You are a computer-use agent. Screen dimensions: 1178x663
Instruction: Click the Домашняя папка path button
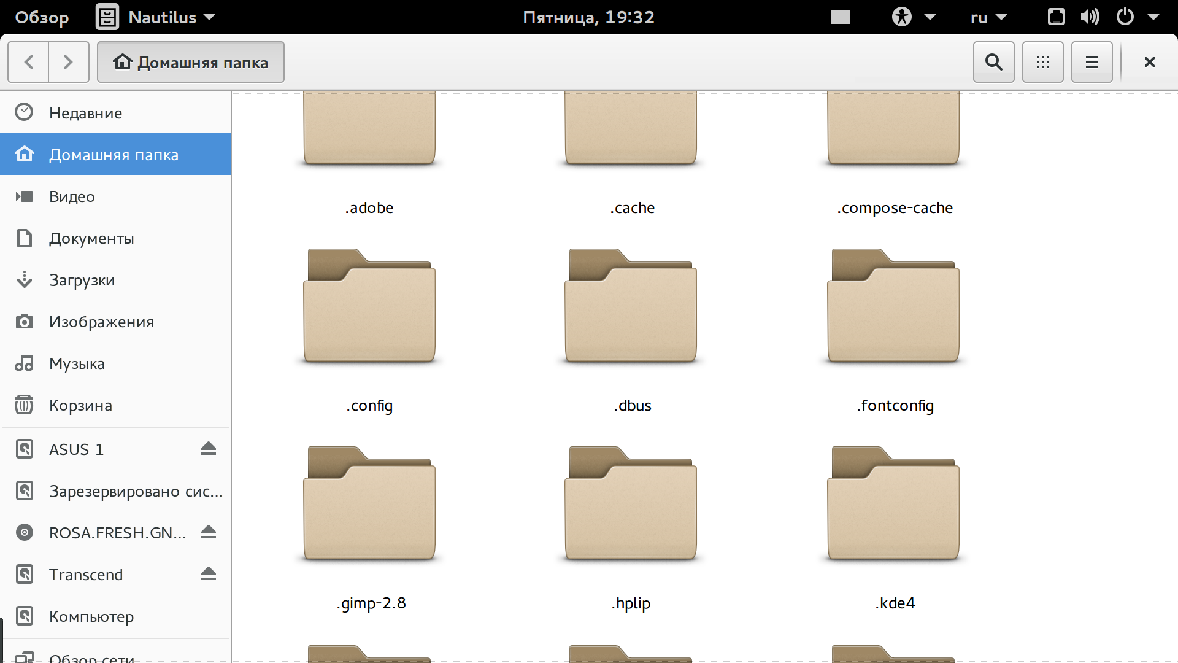tap(190, 62)
